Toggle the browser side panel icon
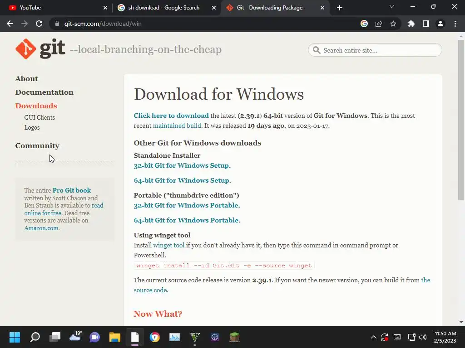Viewport: 465px width, 348px height. 426,24
